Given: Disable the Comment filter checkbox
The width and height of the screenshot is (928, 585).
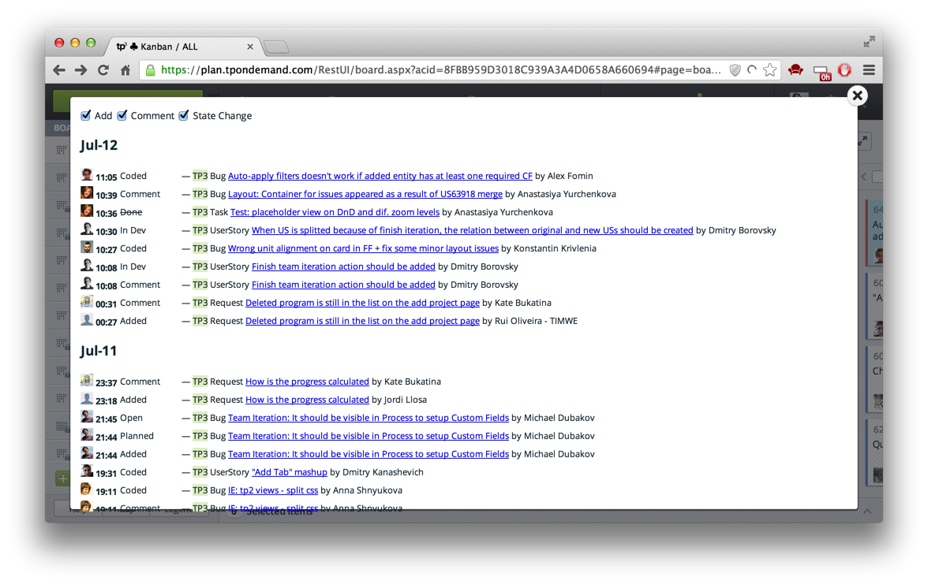Looking at the screenshot, I should pyautogui.click(x=122, y=115).
